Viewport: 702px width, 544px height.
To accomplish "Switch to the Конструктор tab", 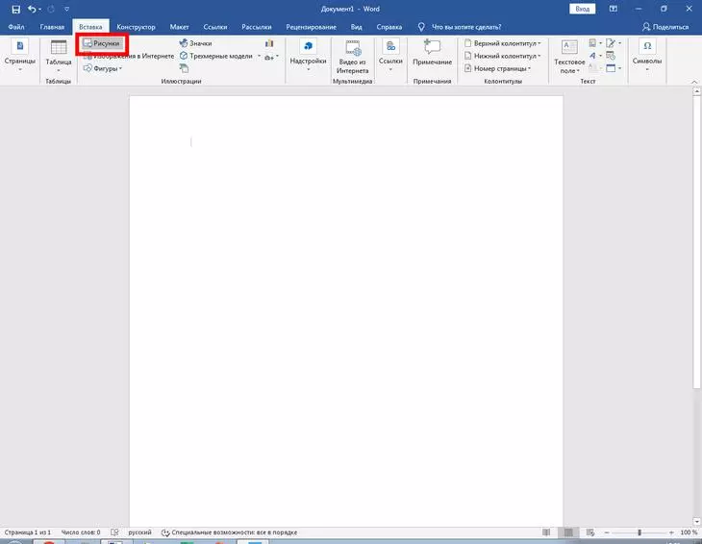I will 136,27.
